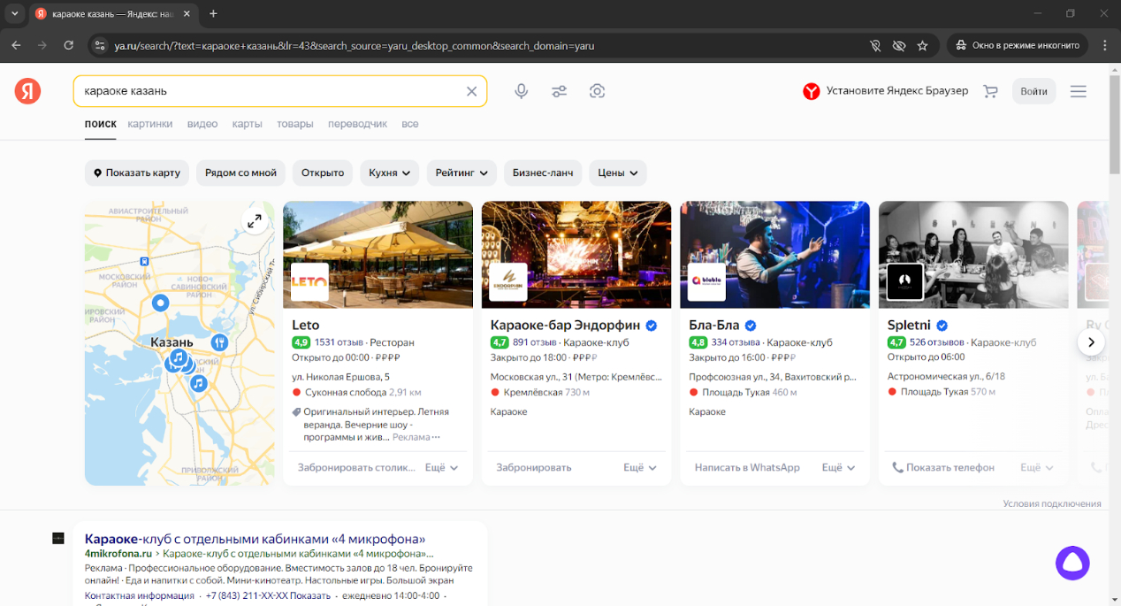Toggle the 'Рядом со мной' filter
Screen dimensions: 1121x606
coord(240,173)
